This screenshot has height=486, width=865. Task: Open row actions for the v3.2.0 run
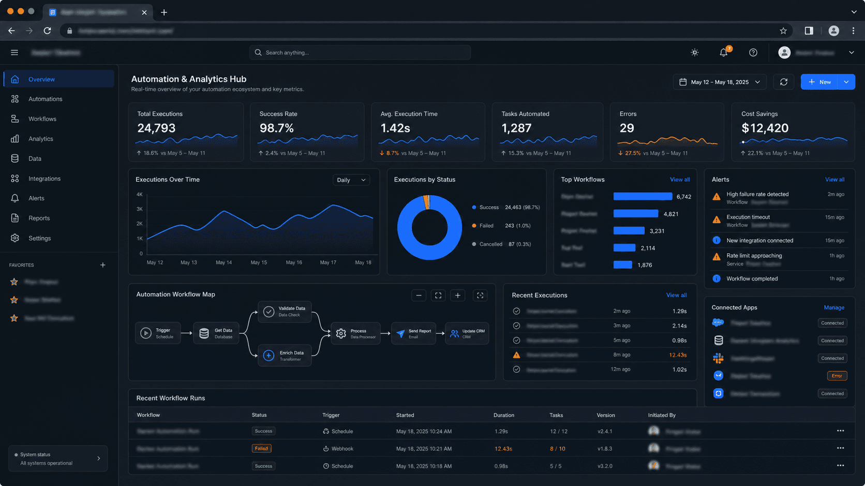click(841, 466)
